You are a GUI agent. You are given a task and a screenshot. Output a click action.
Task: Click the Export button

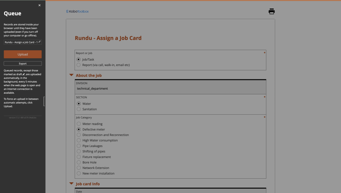pos(23,64)
